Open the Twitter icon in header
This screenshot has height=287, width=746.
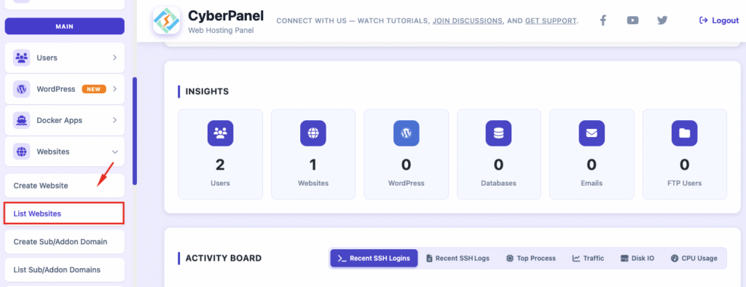click(662, 20)
